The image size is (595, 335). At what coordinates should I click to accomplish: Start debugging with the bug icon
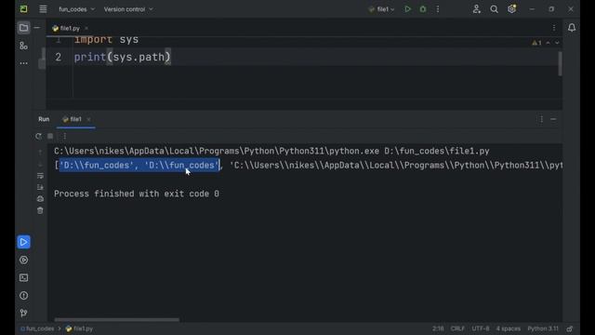tap(423, 9)
